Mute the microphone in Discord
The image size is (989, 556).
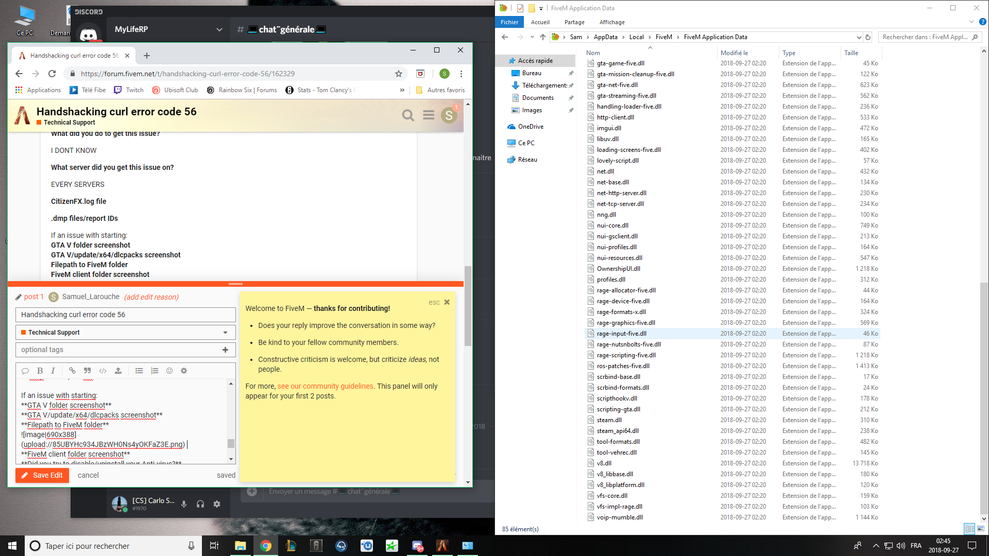coord(184,504)
